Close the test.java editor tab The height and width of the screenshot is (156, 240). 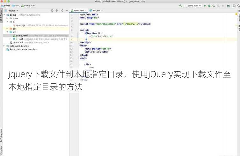tap(102, 11)
